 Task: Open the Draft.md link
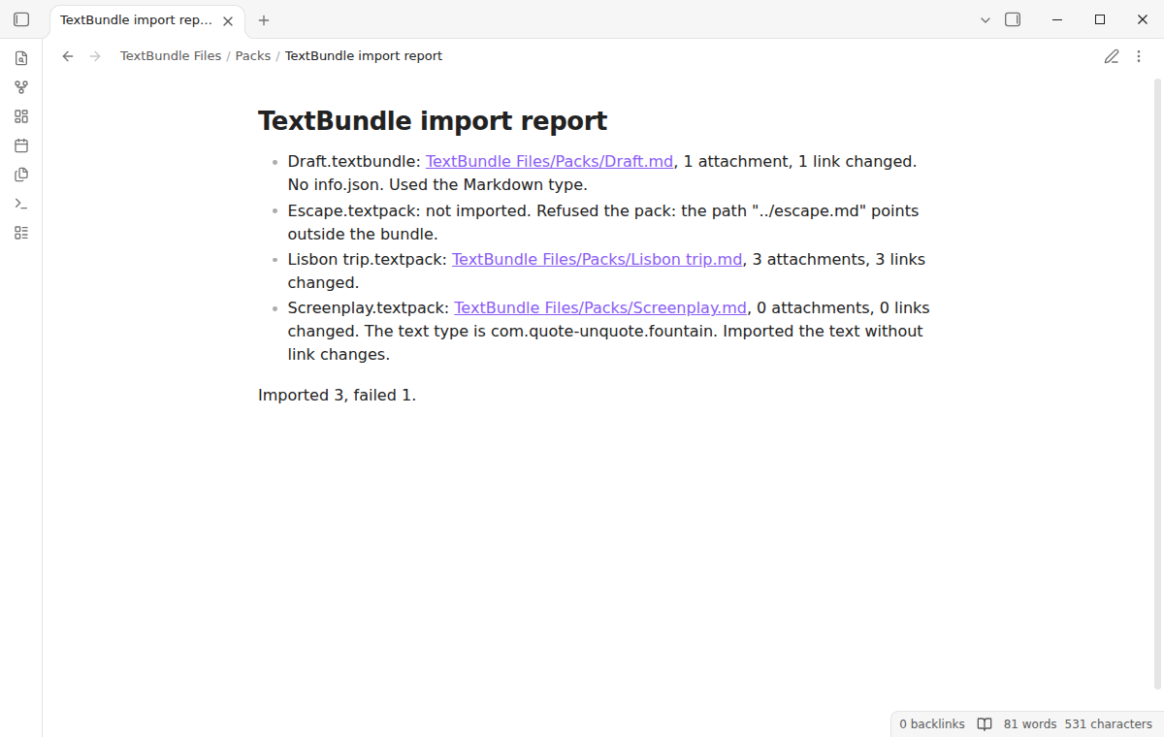coord(549,161)
